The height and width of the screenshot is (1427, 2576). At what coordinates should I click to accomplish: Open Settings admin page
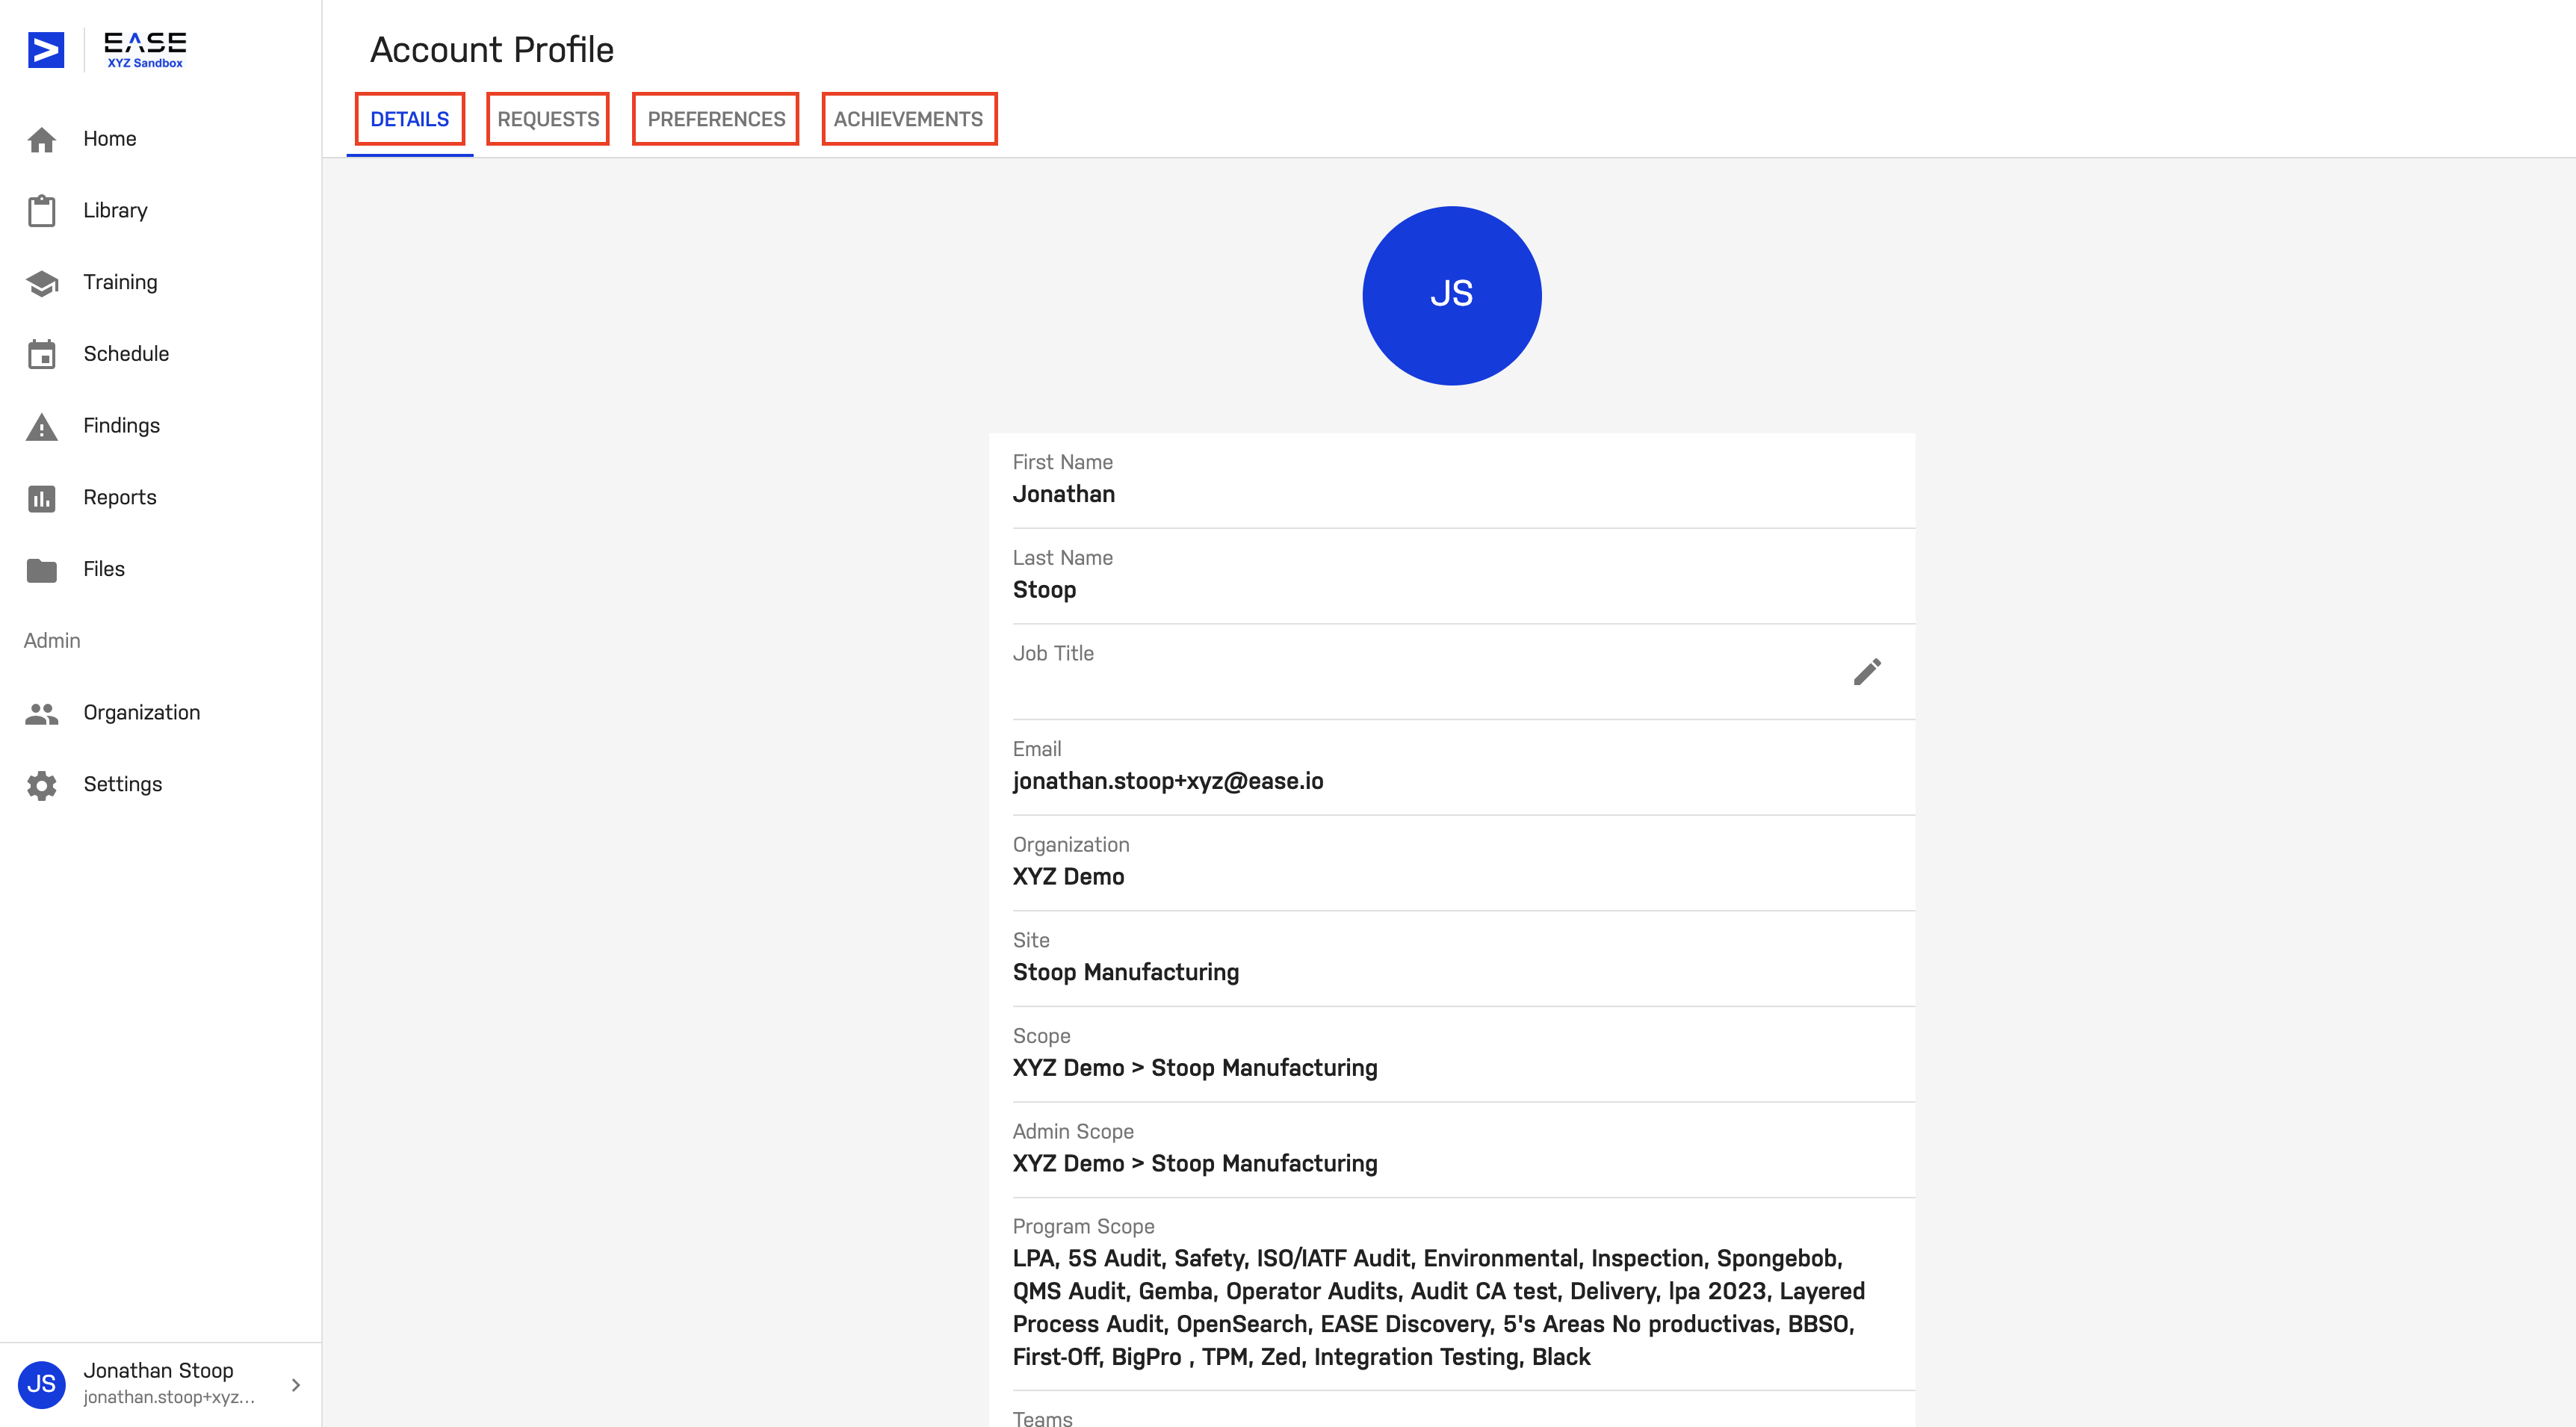[x=160, y=785]
